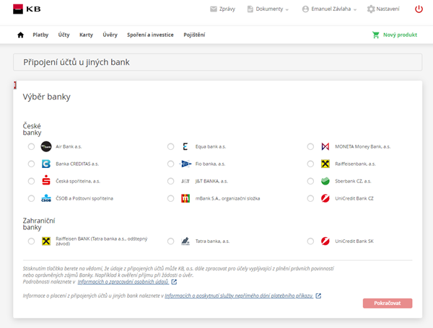Expand the Emanuel Závlaha user dropdown arrow
The height and width of the screenshot is (328, 433).
pos(355,9)
